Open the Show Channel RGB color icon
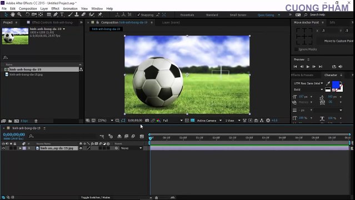This screenshot has height=200, width=355. 158,120
